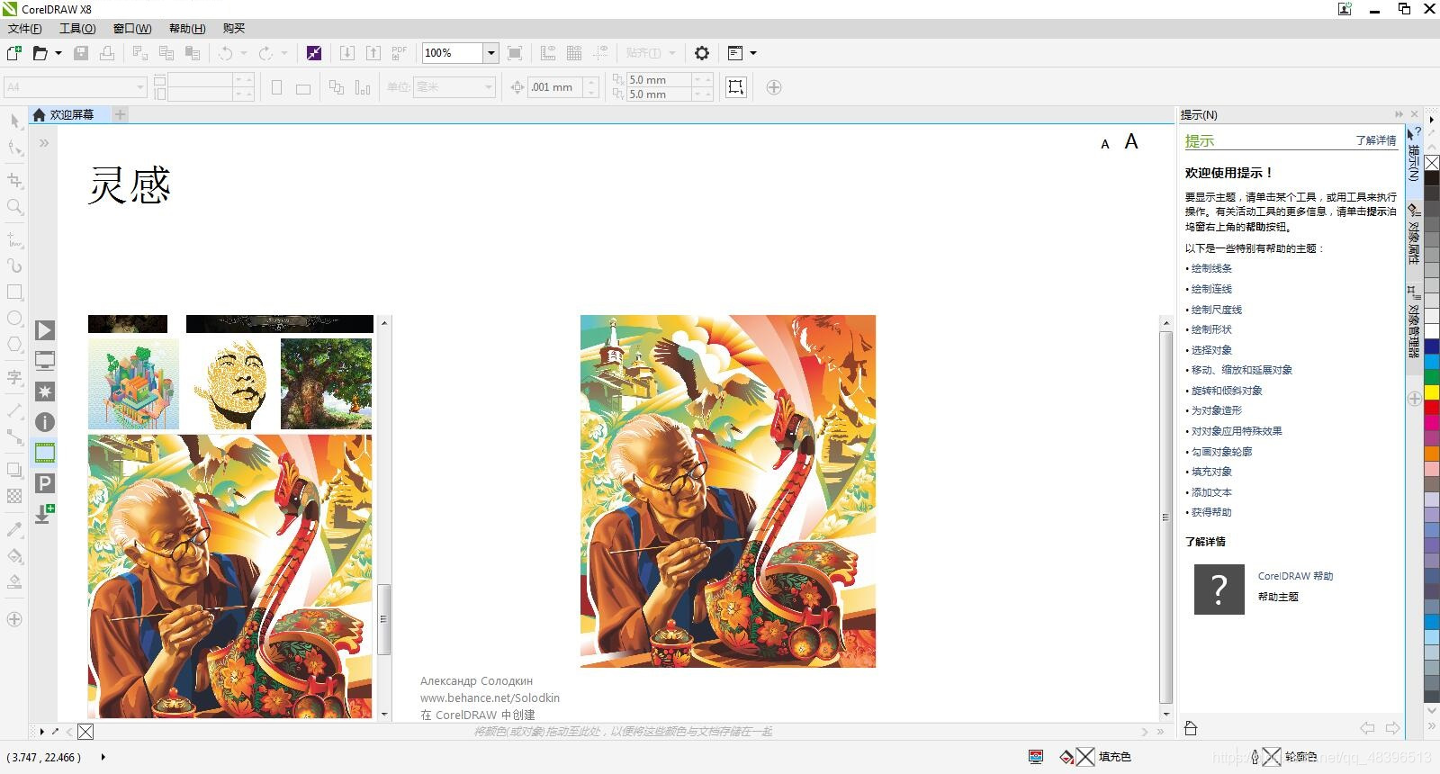Select the Zoom magnifier tool
Image resolution: width=1440 pixels, height=774 pixels.
(14, 207)
